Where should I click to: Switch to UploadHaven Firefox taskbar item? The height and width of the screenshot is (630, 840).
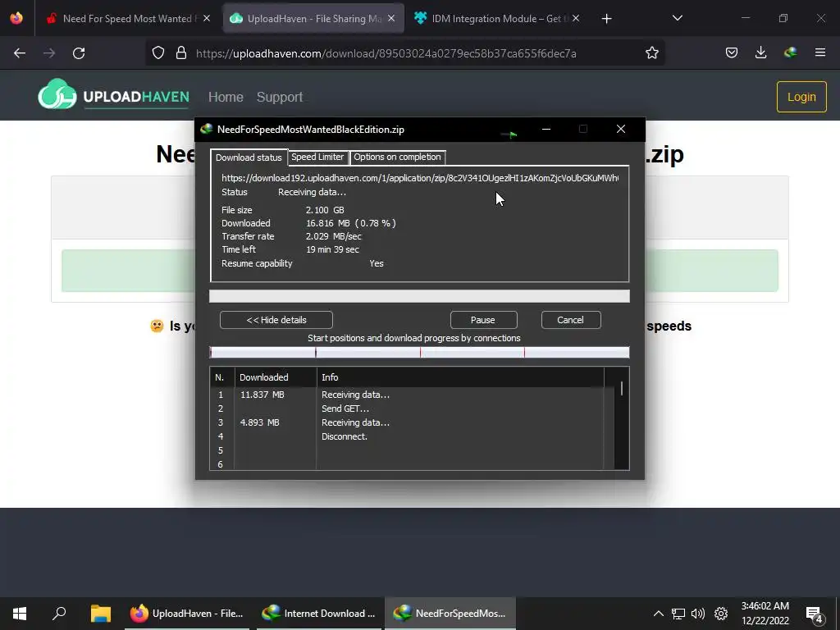click(187, 614)
